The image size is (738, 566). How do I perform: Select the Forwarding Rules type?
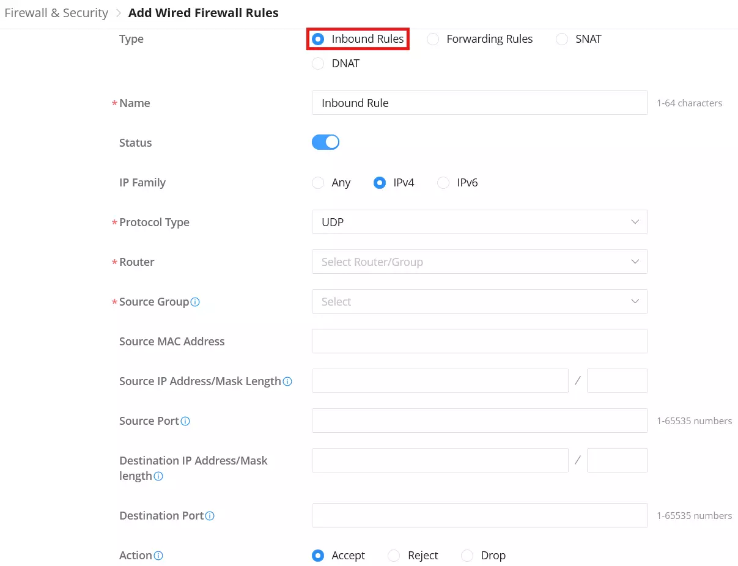(x=480, y=39)
